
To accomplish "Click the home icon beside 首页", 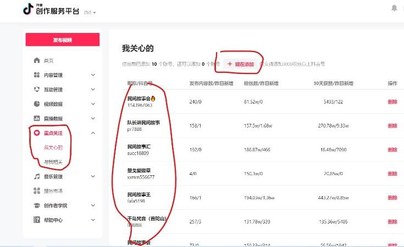I will tap(37, 61).
